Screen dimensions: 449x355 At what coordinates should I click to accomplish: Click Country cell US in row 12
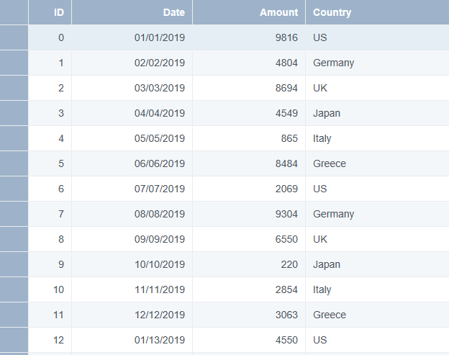click(x=377, y=340)
